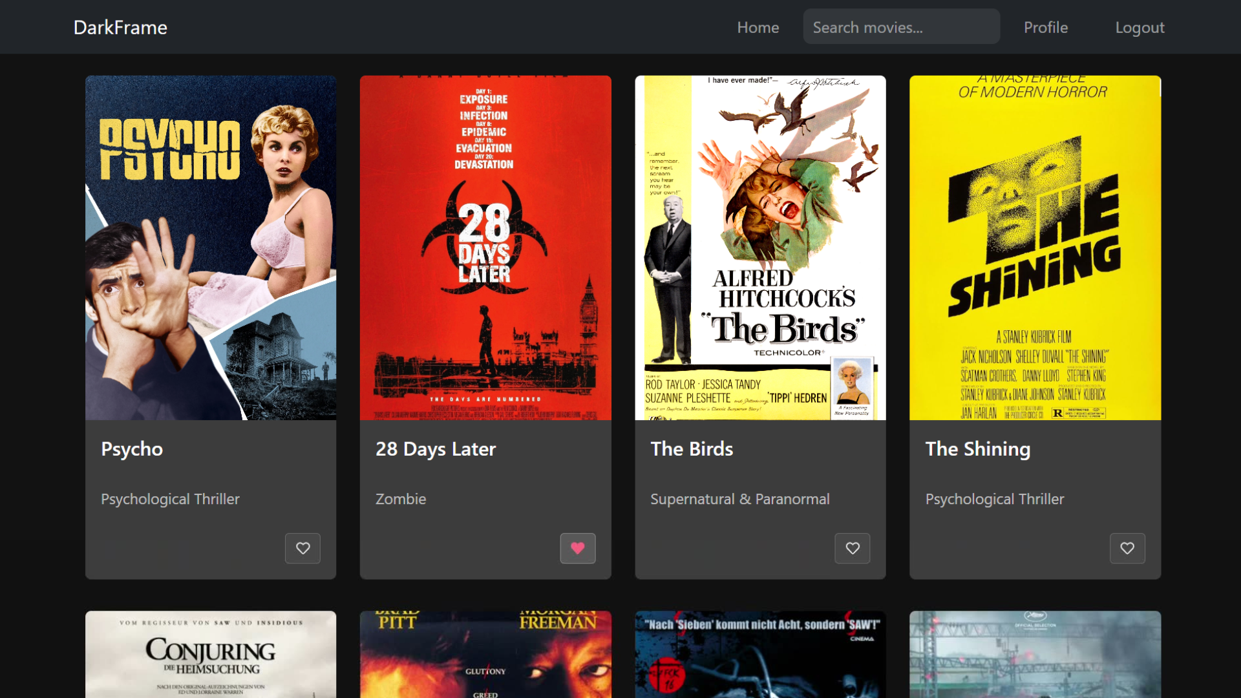Click Psychological Thriller genre under Psycho

click(x=170, y=499)
